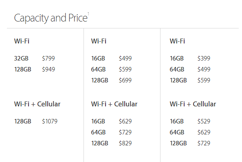This screenshot has width=242, height=162.
Task: Click the $1079 Wi-Fi + Cellular price
Action: coord(50,121)
